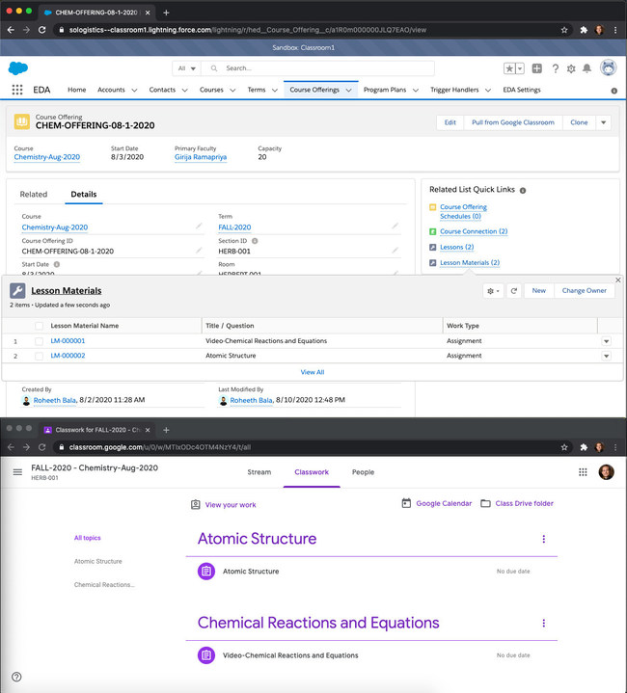The image size is (627, 693).
Task: Open the Astro user profile avatar
Action: [609, 68]
